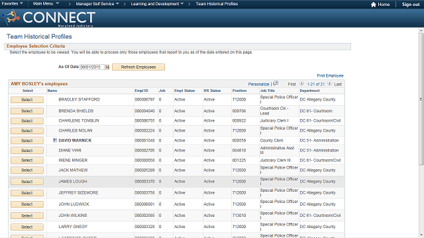Open Learning and Development breadcrumb menu

click(157, 4)
